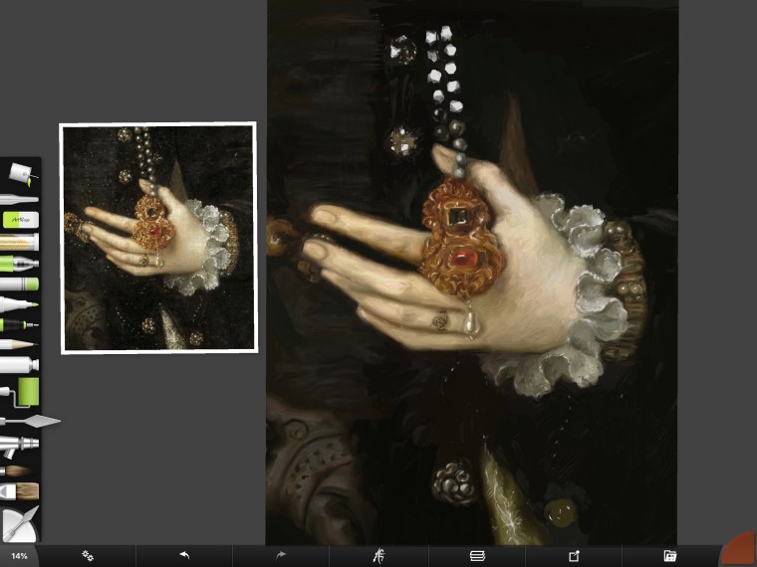This screenshot has width=757, height=567.
Task: Select the white paint tube tool
Action: click(x=19, y=364)
